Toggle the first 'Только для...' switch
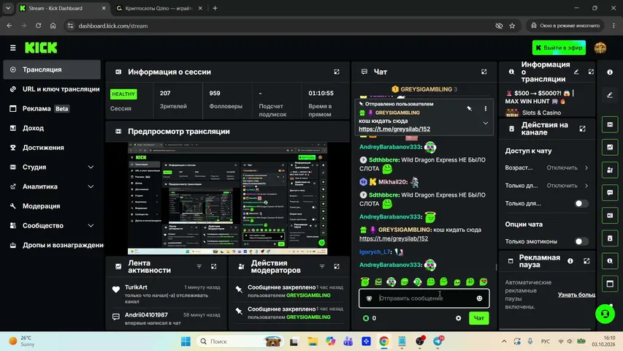Screen dimensions: 623x351 click(x=581, y=204)
